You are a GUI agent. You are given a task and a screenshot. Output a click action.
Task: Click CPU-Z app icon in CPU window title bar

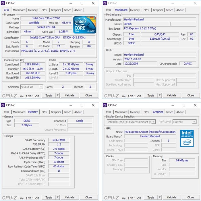click(3, 3)
